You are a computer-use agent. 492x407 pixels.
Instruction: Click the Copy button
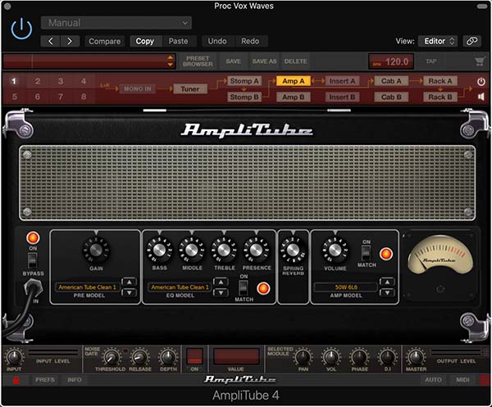(145, 41)
